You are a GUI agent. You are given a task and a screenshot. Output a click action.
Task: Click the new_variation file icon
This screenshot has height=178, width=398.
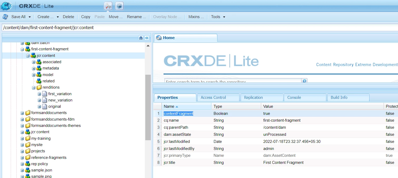44,100
